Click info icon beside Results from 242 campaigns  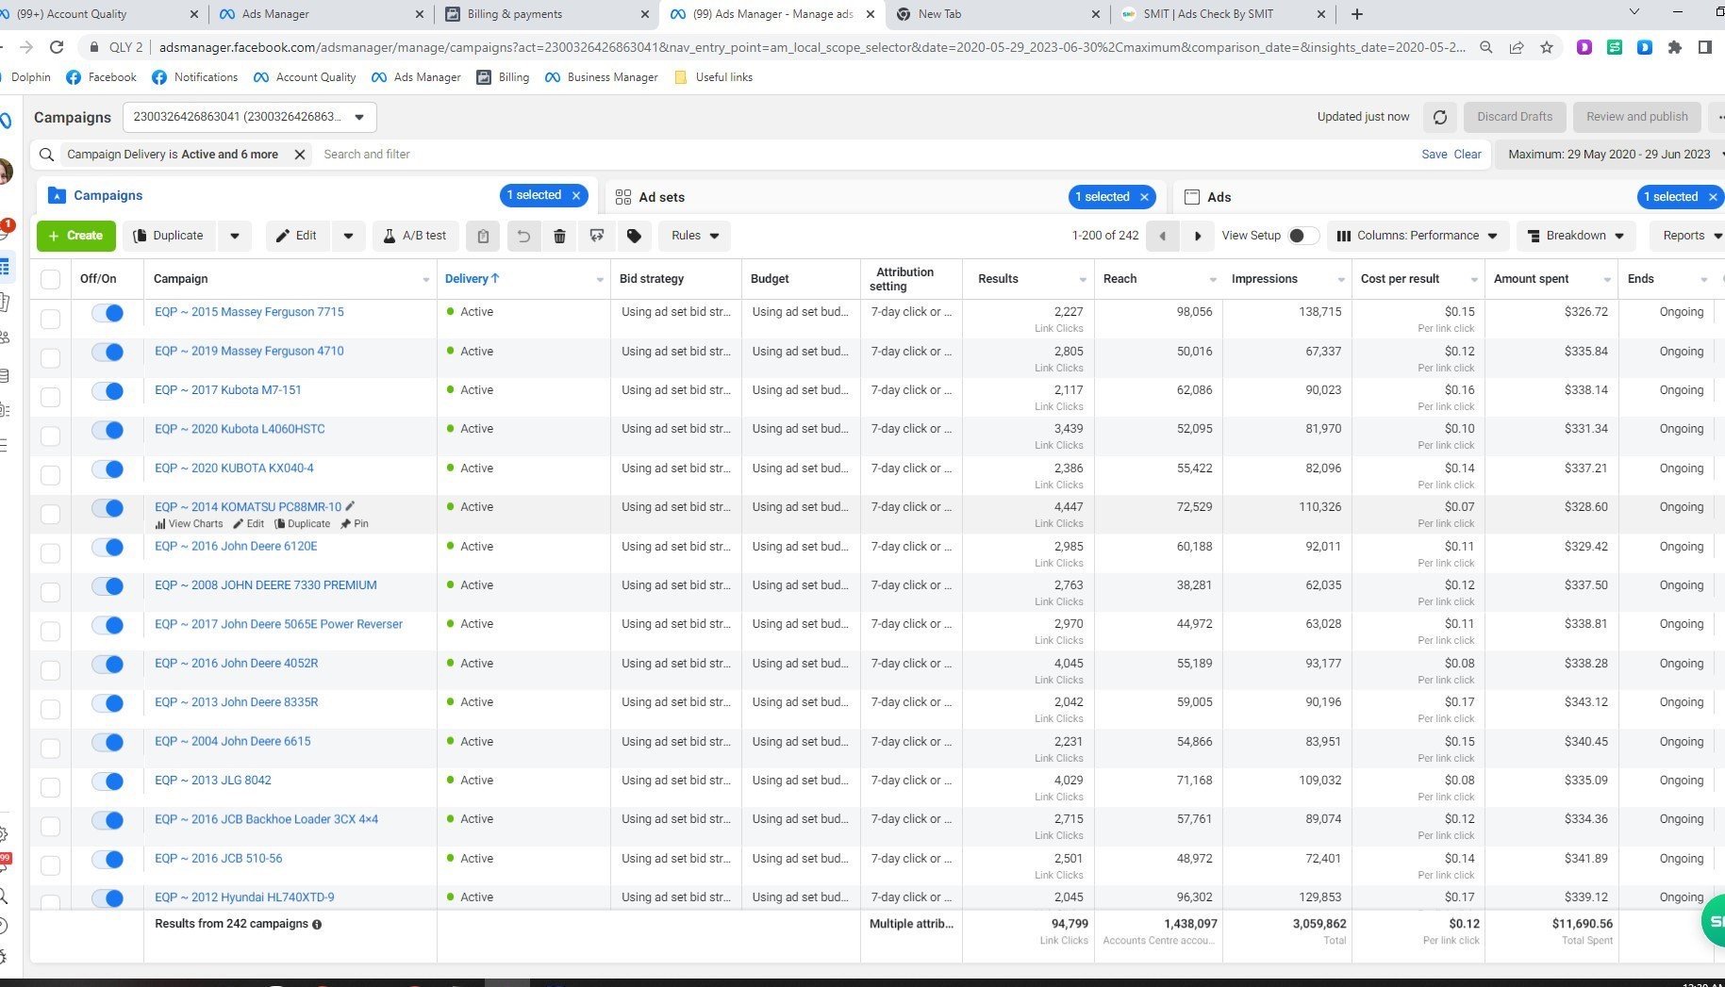tap(317, 925)
